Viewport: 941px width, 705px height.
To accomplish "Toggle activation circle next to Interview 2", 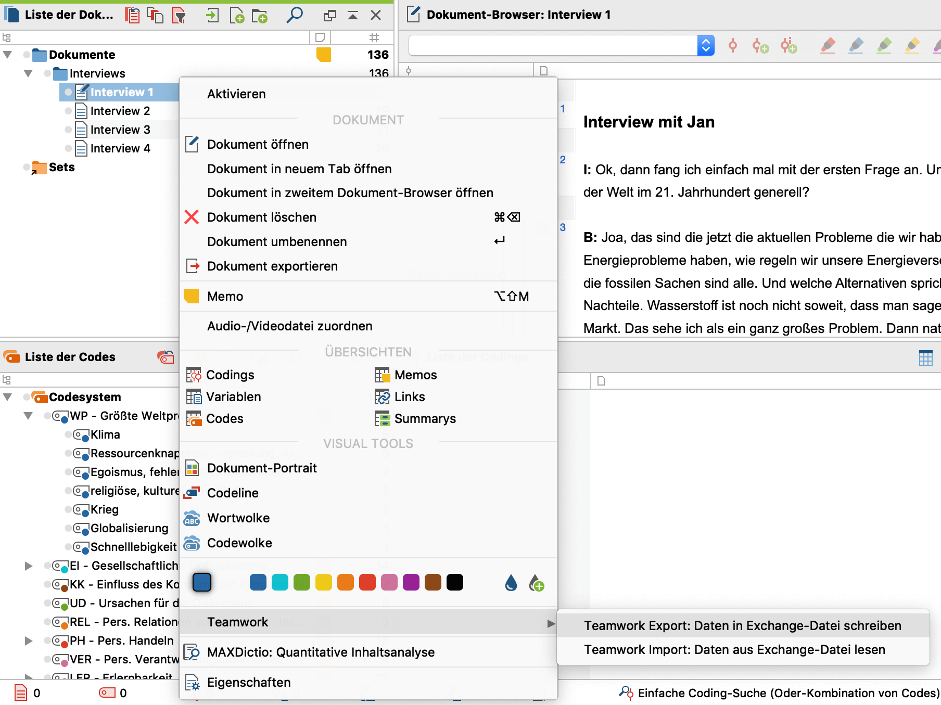I will [x=68, y=111].
